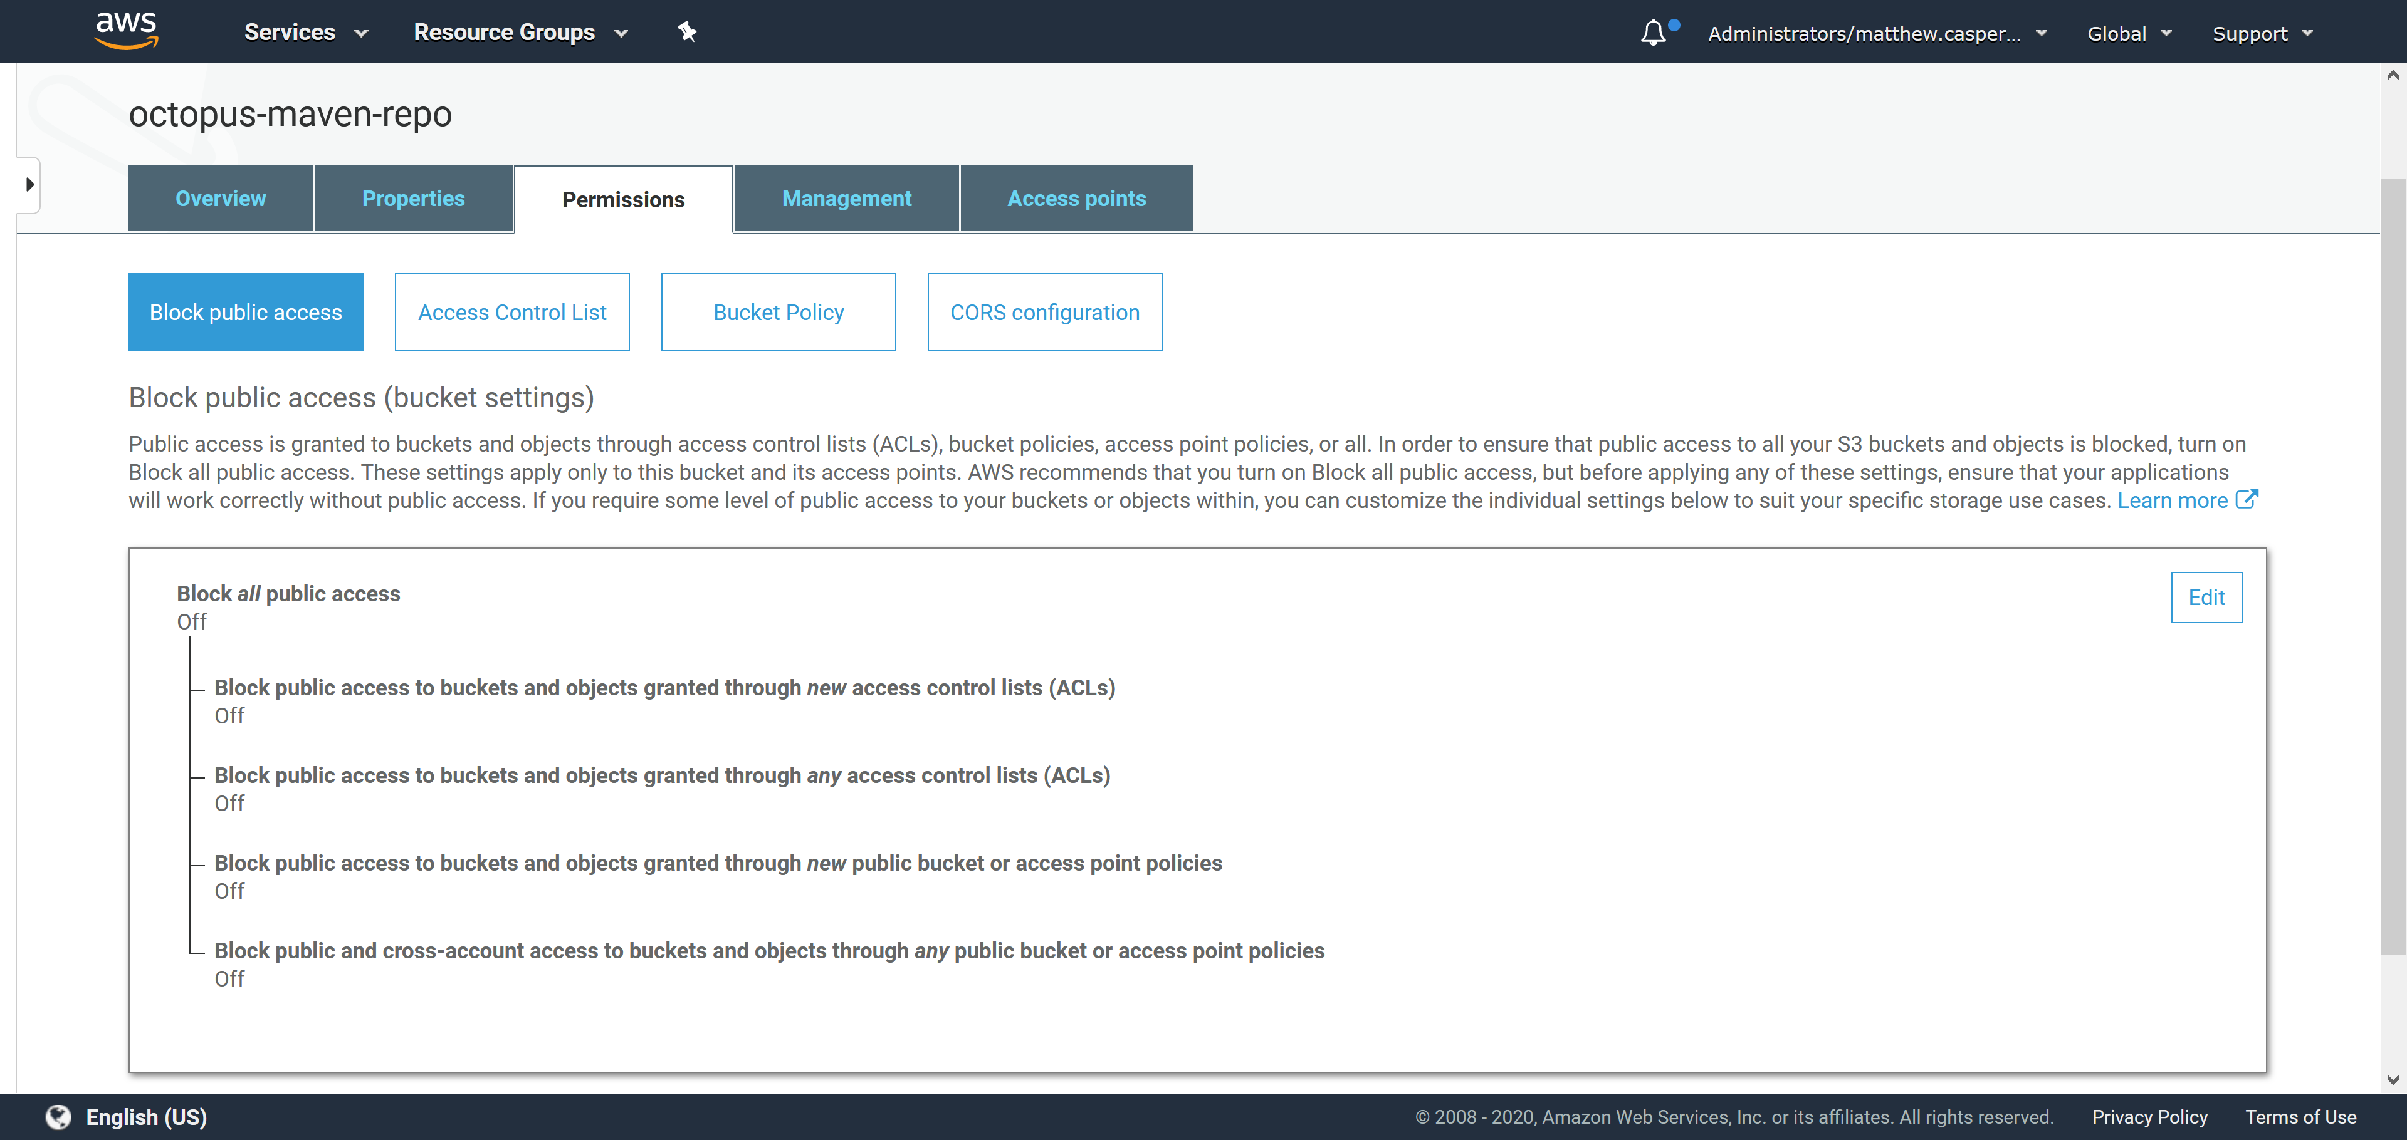Viewport: 2407px width, 1140px height.
Task: Switch to the Properties tab
Action: point(413,198)
